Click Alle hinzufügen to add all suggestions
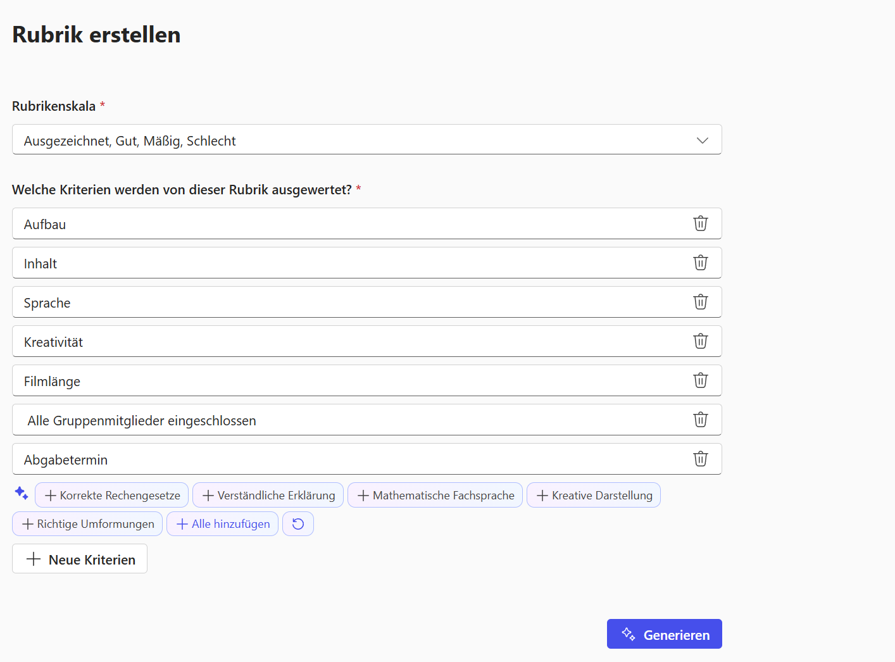This screenshot has height=662, width=895. [x=223, y=524]
